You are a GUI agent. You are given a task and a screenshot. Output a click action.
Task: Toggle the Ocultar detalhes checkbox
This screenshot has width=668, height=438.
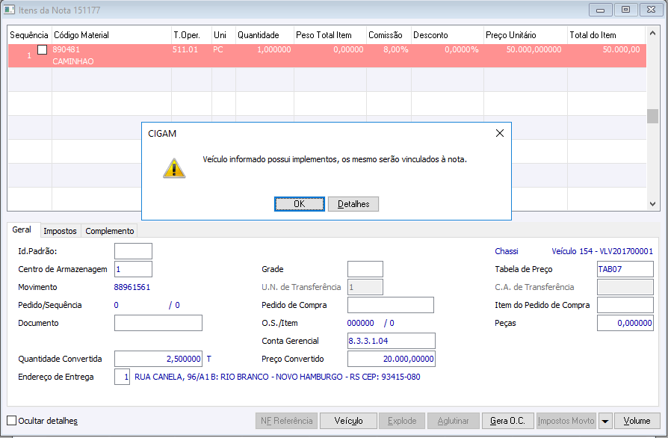pyautogui.click(x=12, y=421)
